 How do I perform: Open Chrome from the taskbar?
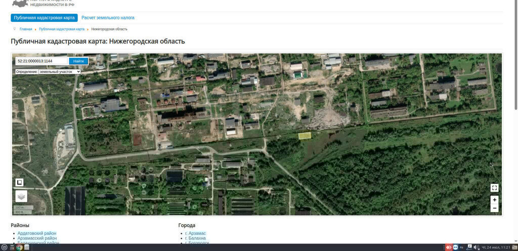pos(19,247)
